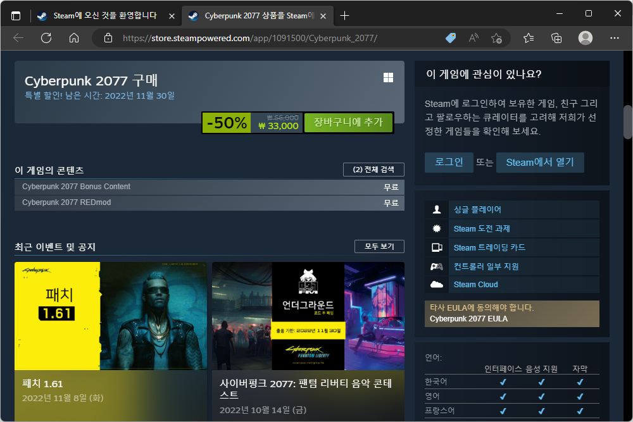Open Settings and more menu
The height and width of the screenshot is (422, 633).
point(615,38)
